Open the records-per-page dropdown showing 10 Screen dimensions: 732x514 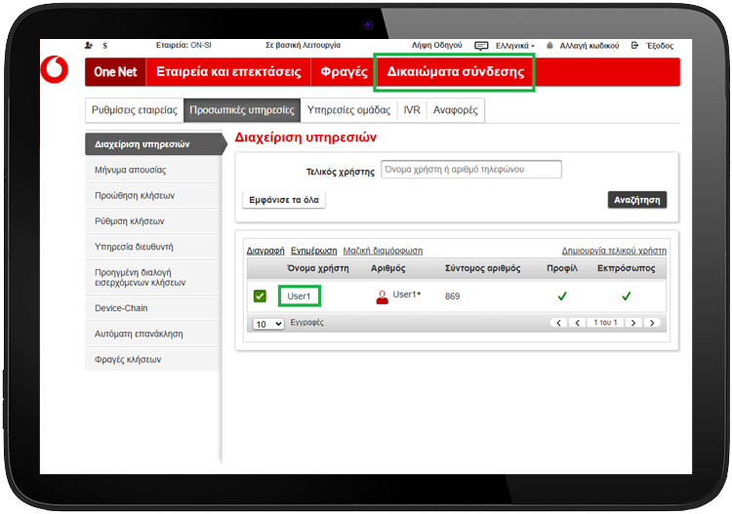click(x=268, y=324)
